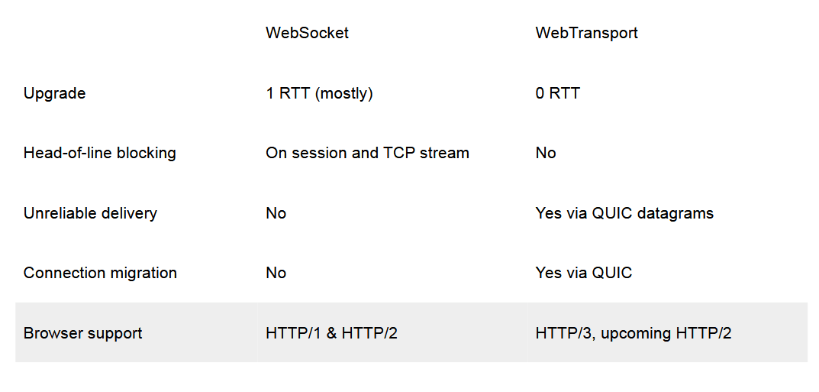The height and width of the screenshot is (392, 819).
Task: Select the Connection migration row label
Action: pyautogui.click(x=100, y=273)
